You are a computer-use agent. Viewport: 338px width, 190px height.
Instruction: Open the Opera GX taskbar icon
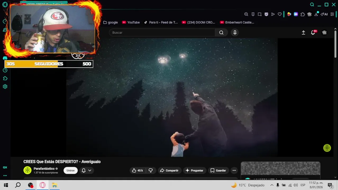pos(42,185)
